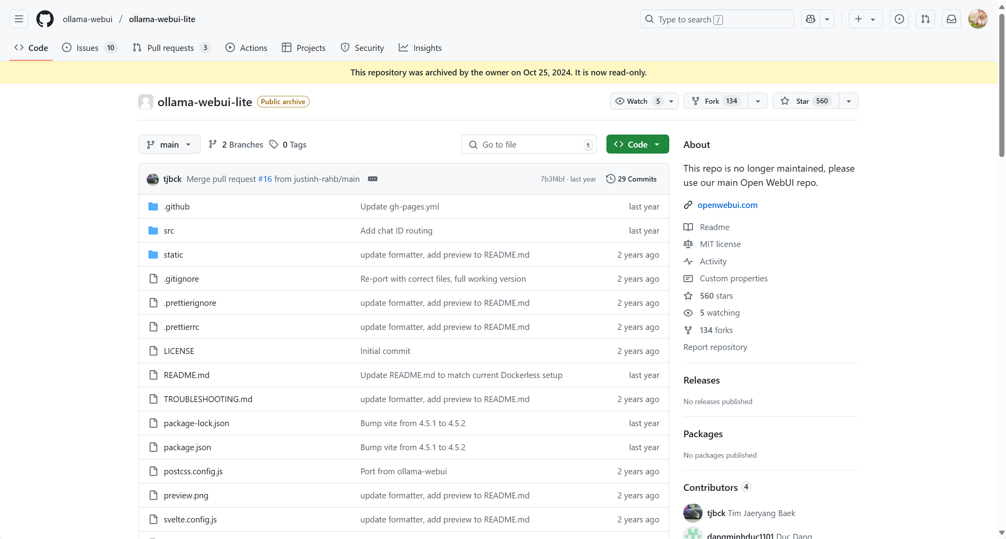View your issues from header icon

pyautogui.click(x=899, y=19)
